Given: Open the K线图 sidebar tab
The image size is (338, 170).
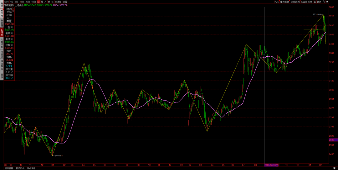Looking at the screenshot, I should 2,32.
